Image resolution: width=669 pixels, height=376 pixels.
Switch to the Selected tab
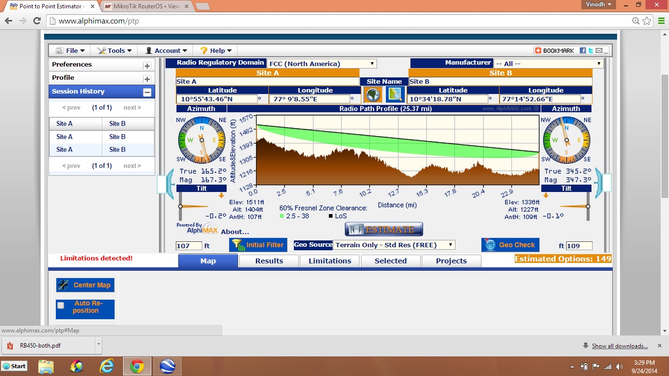point(391,261)
